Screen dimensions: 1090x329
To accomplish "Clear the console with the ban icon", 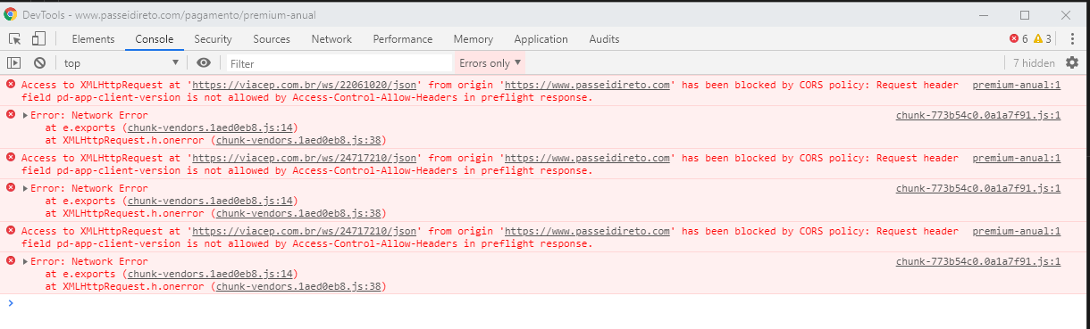I will click(x=39, y=63).
